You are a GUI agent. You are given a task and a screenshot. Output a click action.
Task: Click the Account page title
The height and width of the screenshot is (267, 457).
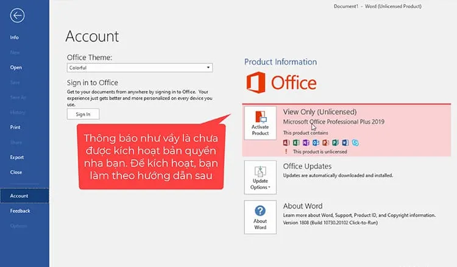tap(92, 37)
